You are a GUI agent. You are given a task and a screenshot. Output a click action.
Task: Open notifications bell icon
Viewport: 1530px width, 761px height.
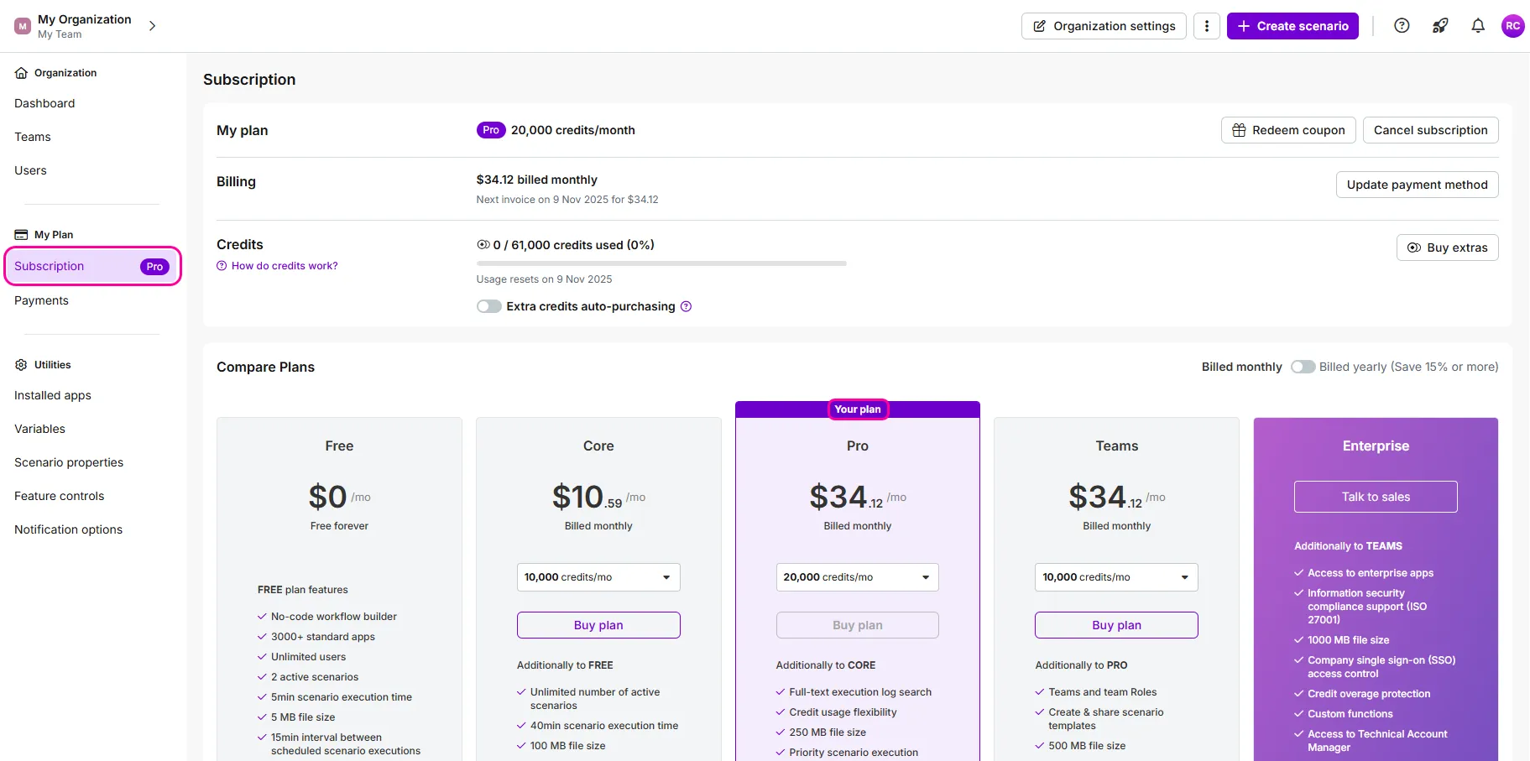click(x=1478, y=26)
